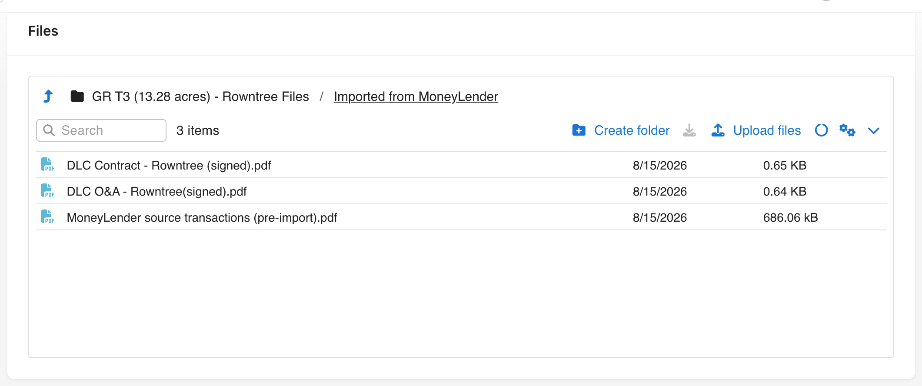Click PDF icon for DLC O&A file
The image size is (922, 386).
point(48,191)
